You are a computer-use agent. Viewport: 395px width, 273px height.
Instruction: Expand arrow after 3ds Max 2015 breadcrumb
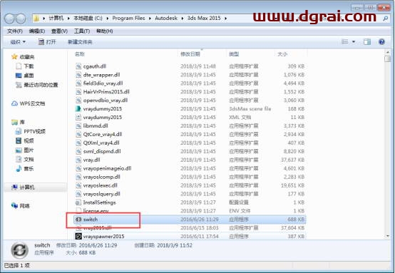[225, 19]
